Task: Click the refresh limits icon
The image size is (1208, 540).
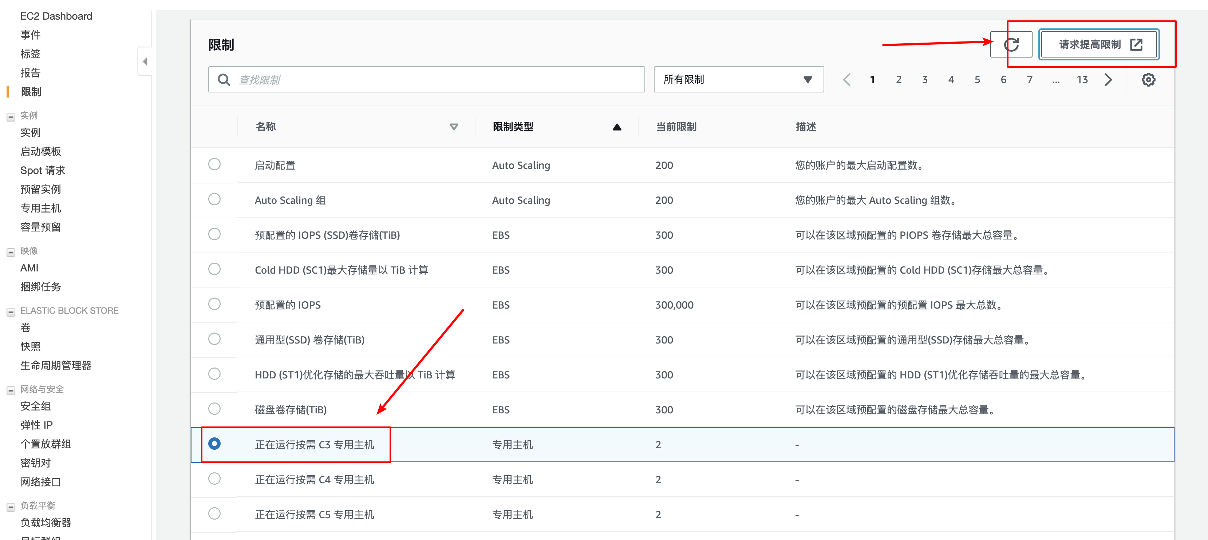Action: point(1011,44)
